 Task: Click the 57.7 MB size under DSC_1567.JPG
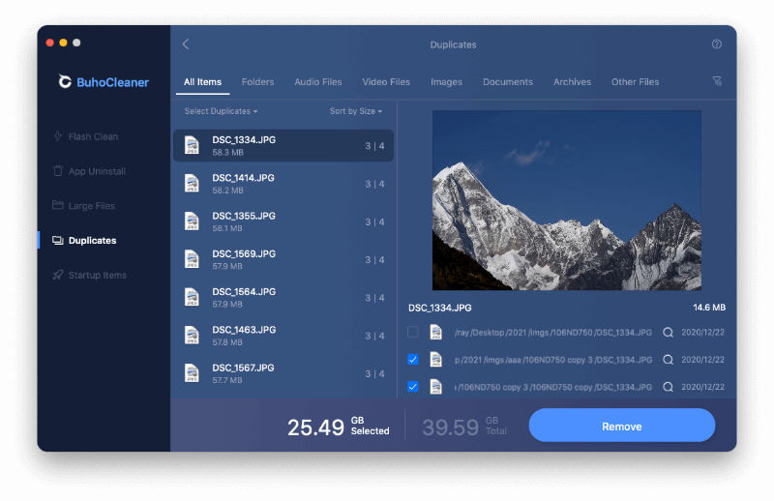pyautogui.click(x=227, y=380)
